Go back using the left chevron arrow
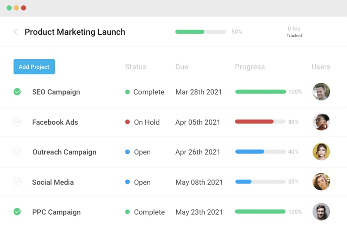 15,32
